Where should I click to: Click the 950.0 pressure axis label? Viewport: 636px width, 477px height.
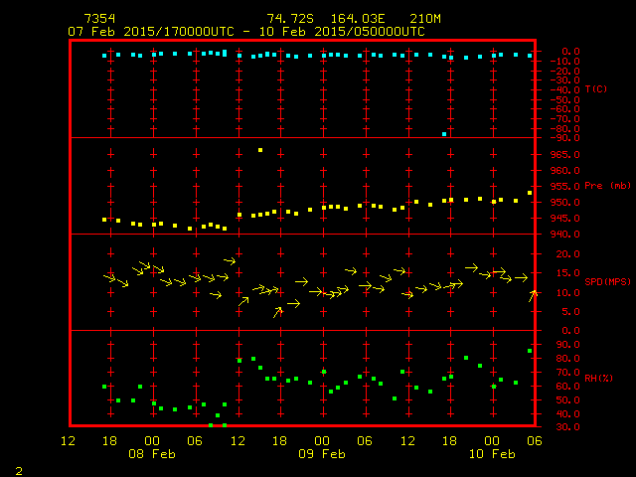pyautogui.click(x=565, y=203)
